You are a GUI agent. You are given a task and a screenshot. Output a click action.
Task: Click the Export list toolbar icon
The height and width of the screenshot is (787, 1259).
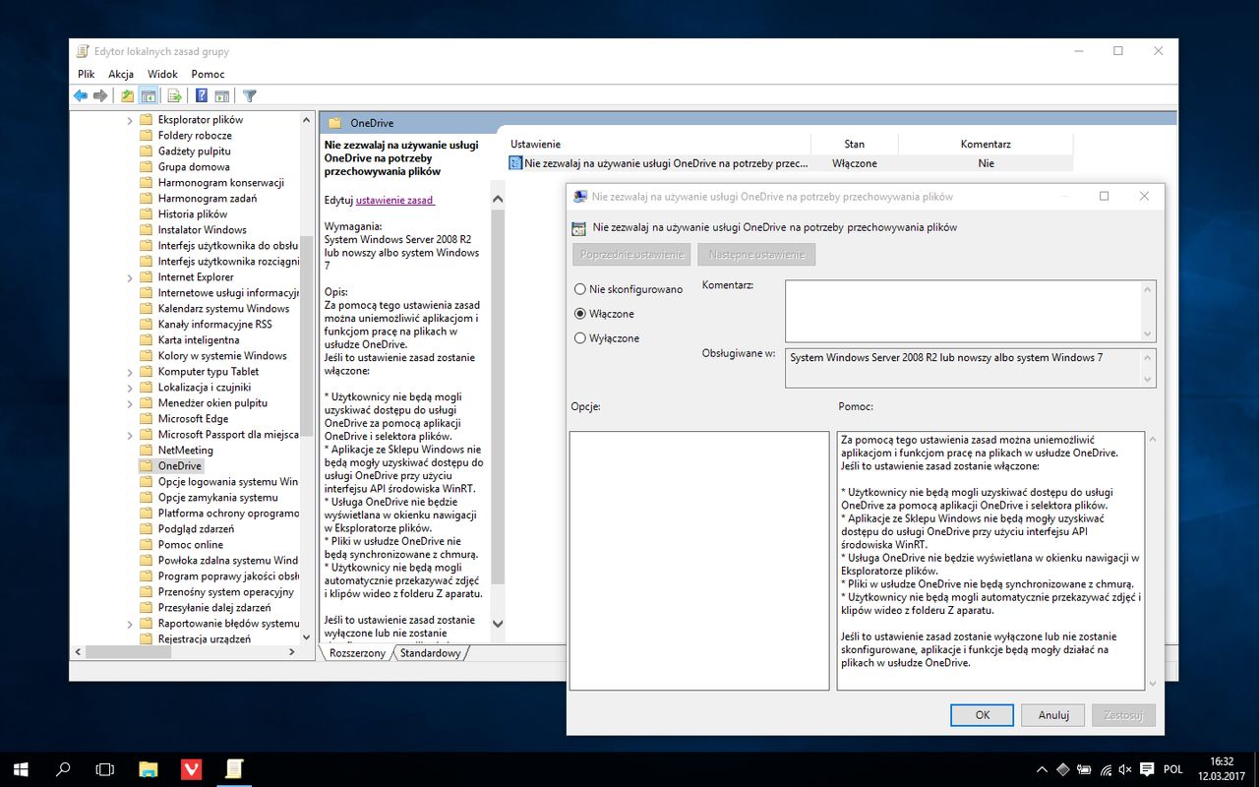(x=174, y=95)
